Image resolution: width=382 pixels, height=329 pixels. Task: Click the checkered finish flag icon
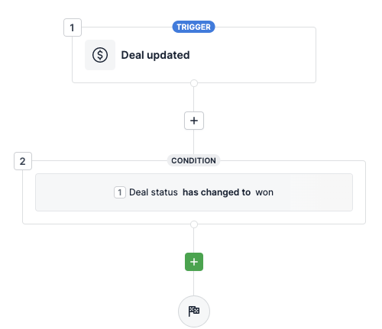[x=194, y=311]
